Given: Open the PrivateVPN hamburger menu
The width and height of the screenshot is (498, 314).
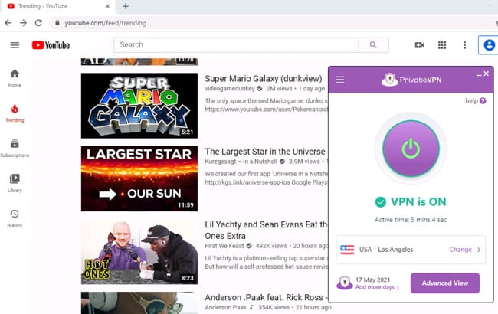Looking at the screenshot, I should 340,79.
